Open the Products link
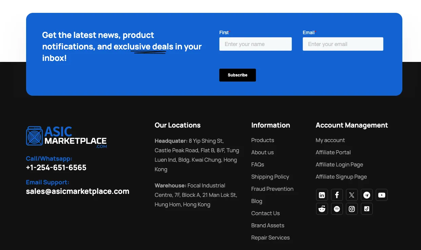Screen dimensions: 421x250 pyautogui.click(x=263, y=140)
